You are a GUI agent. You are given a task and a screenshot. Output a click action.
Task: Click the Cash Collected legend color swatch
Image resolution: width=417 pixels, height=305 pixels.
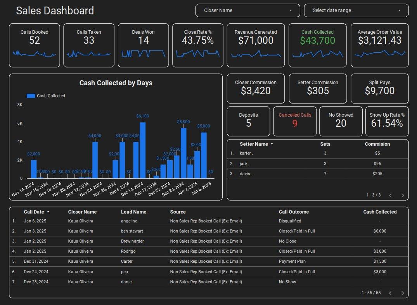(x=31, y=96)
